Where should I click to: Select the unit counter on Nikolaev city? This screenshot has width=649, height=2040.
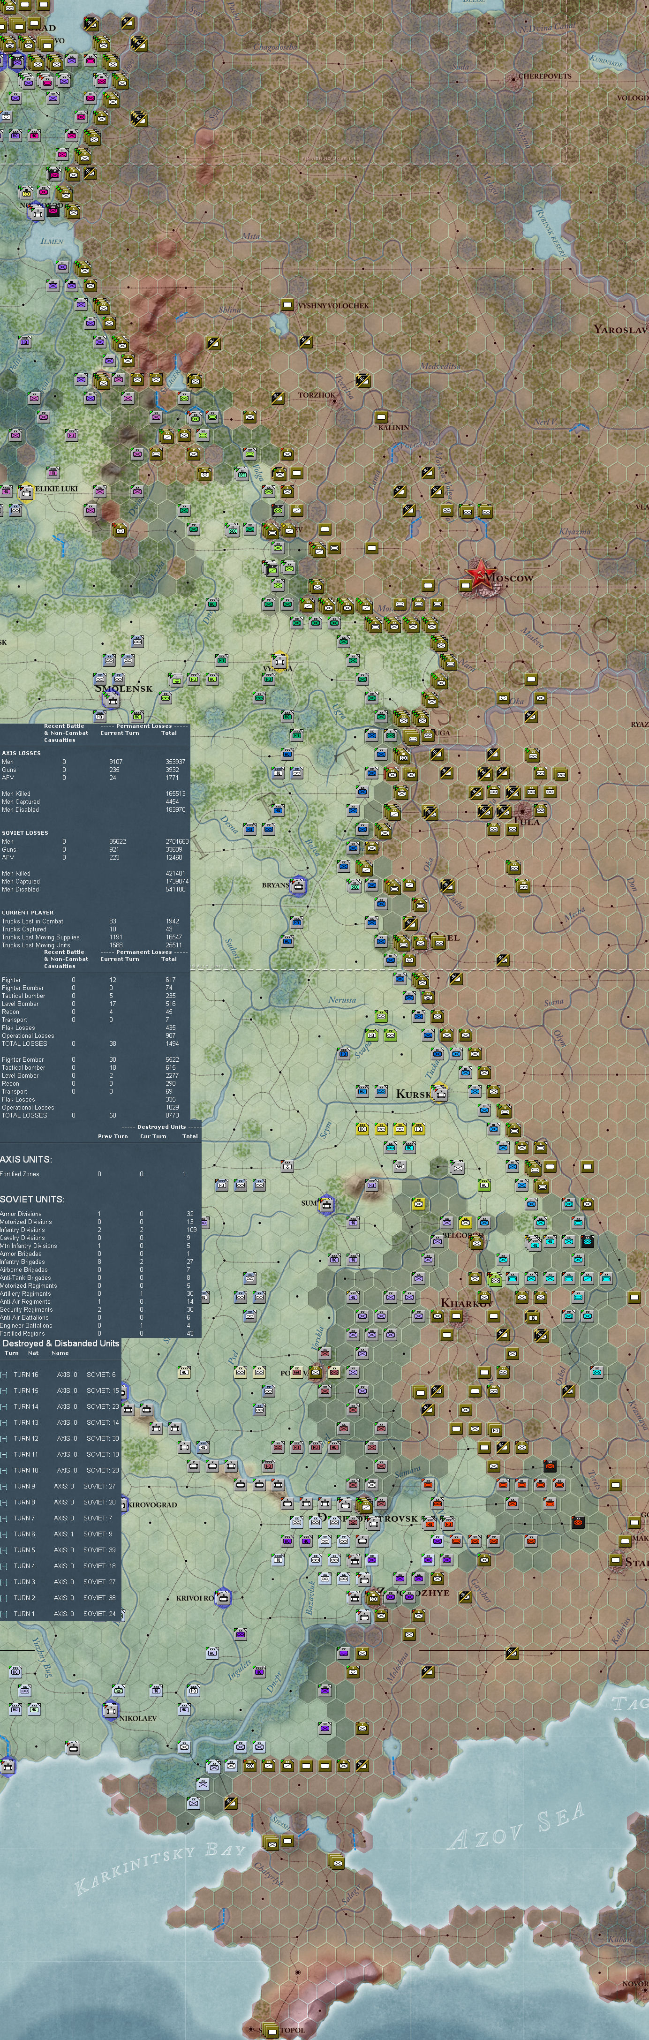(110, 1711)
